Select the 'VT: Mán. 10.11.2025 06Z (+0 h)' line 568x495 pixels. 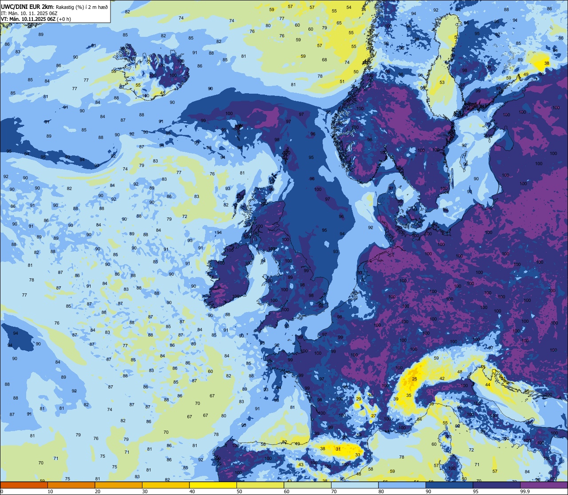coord(36,19)
